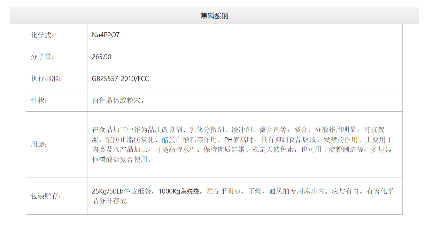This screenshot has height=230, width=425.
Task: Click the 焦磷酸钠 table title
Action: (x=214, y=16)
